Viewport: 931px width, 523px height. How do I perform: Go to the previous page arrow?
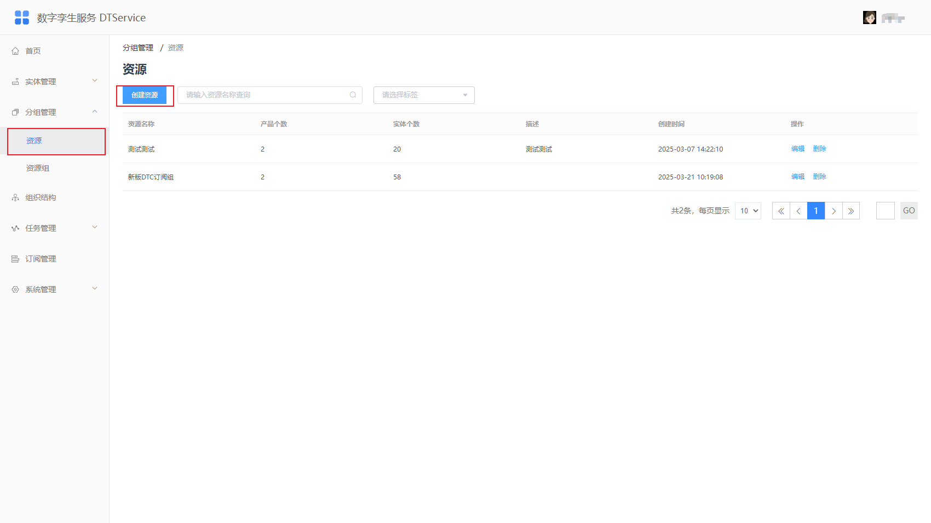pyautogui.click(x=798, y=211)
